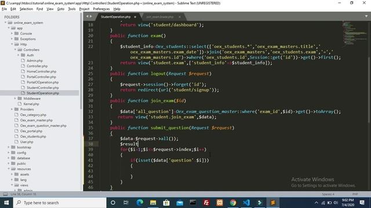Click the Oex_portal.php file icon
The width and height of the screenshot is (371, 208).
(x=16, y=131)
